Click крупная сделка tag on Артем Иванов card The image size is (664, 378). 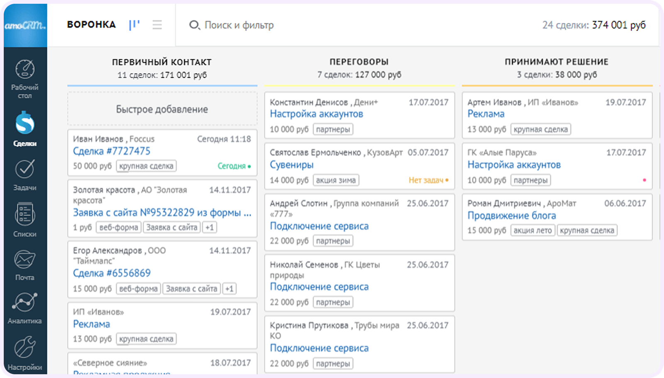pyautogui.click(x=540, y=129)
